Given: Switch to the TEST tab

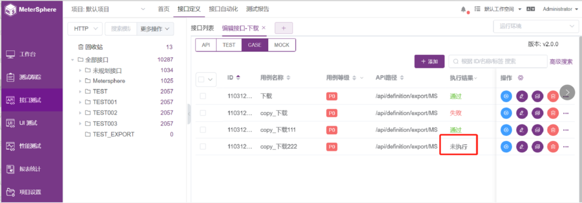Looking at the screenshot, I should pyautogui.click(x=229, y=45).
